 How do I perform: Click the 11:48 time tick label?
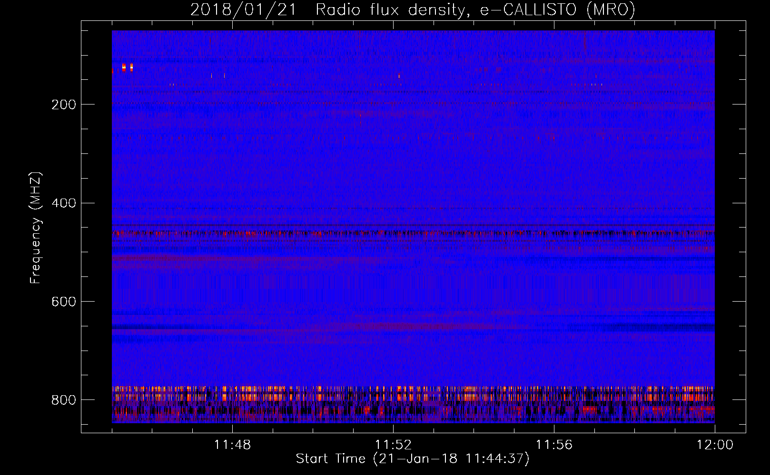point(232,445)
